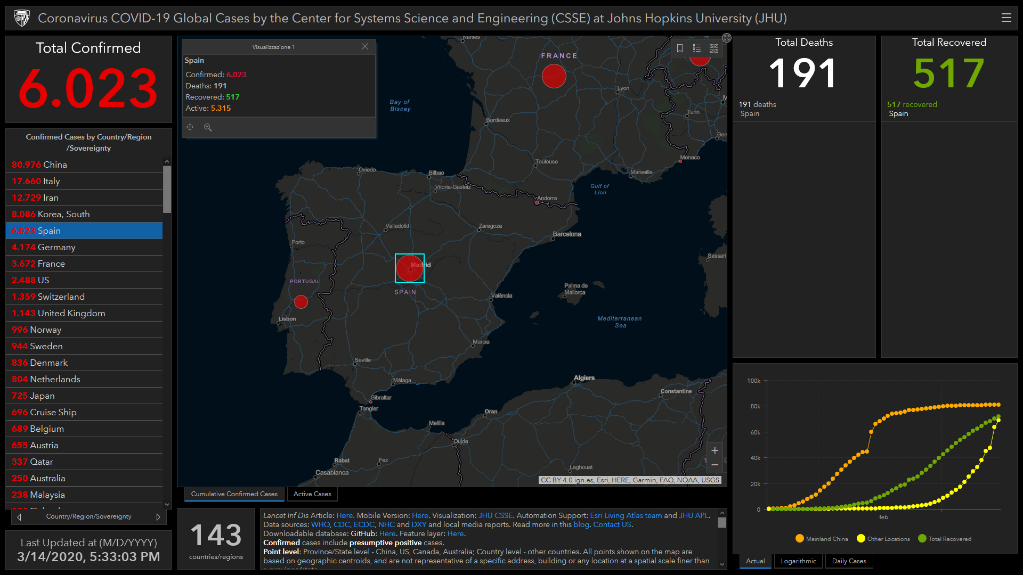Screen dimensions: 1023x575
Task: Open the JHU APL link
Action: pos(693,515)
